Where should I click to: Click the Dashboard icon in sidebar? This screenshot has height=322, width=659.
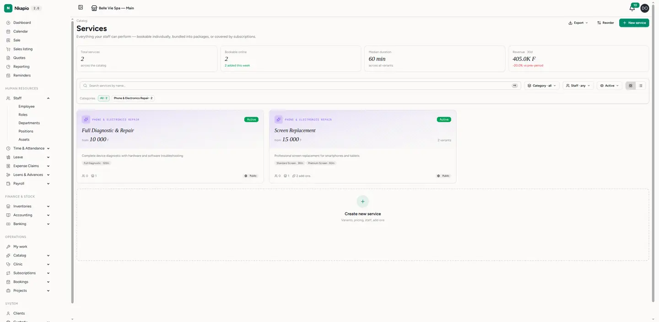(x=8, y=22)
